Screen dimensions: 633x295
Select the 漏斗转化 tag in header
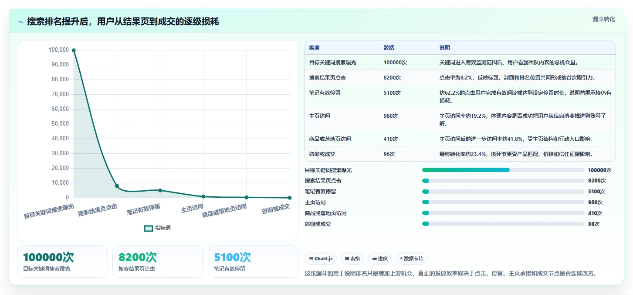point(604,19)
